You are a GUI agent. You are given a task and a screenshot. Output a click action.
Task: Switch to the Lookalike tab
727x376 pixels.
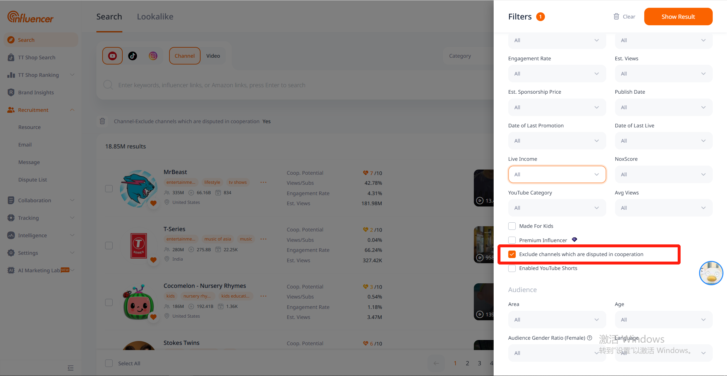tap(155, 17)
